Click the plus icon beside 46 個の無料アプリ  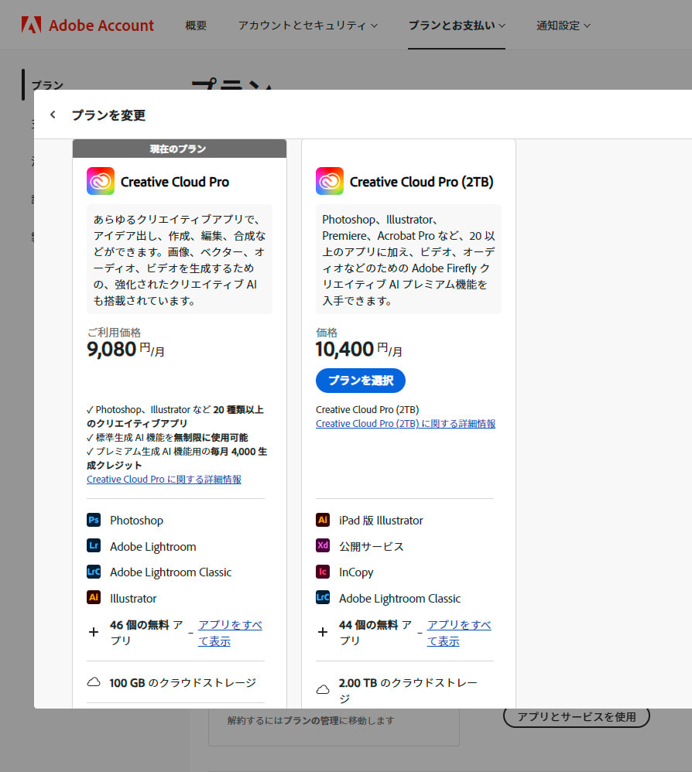(94, 632)
